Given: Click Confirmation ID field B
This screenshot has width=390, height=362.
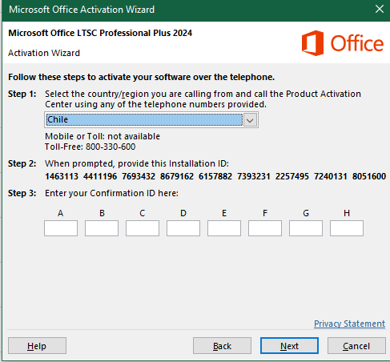Looking at the screenshot, I should click(102, 228).
